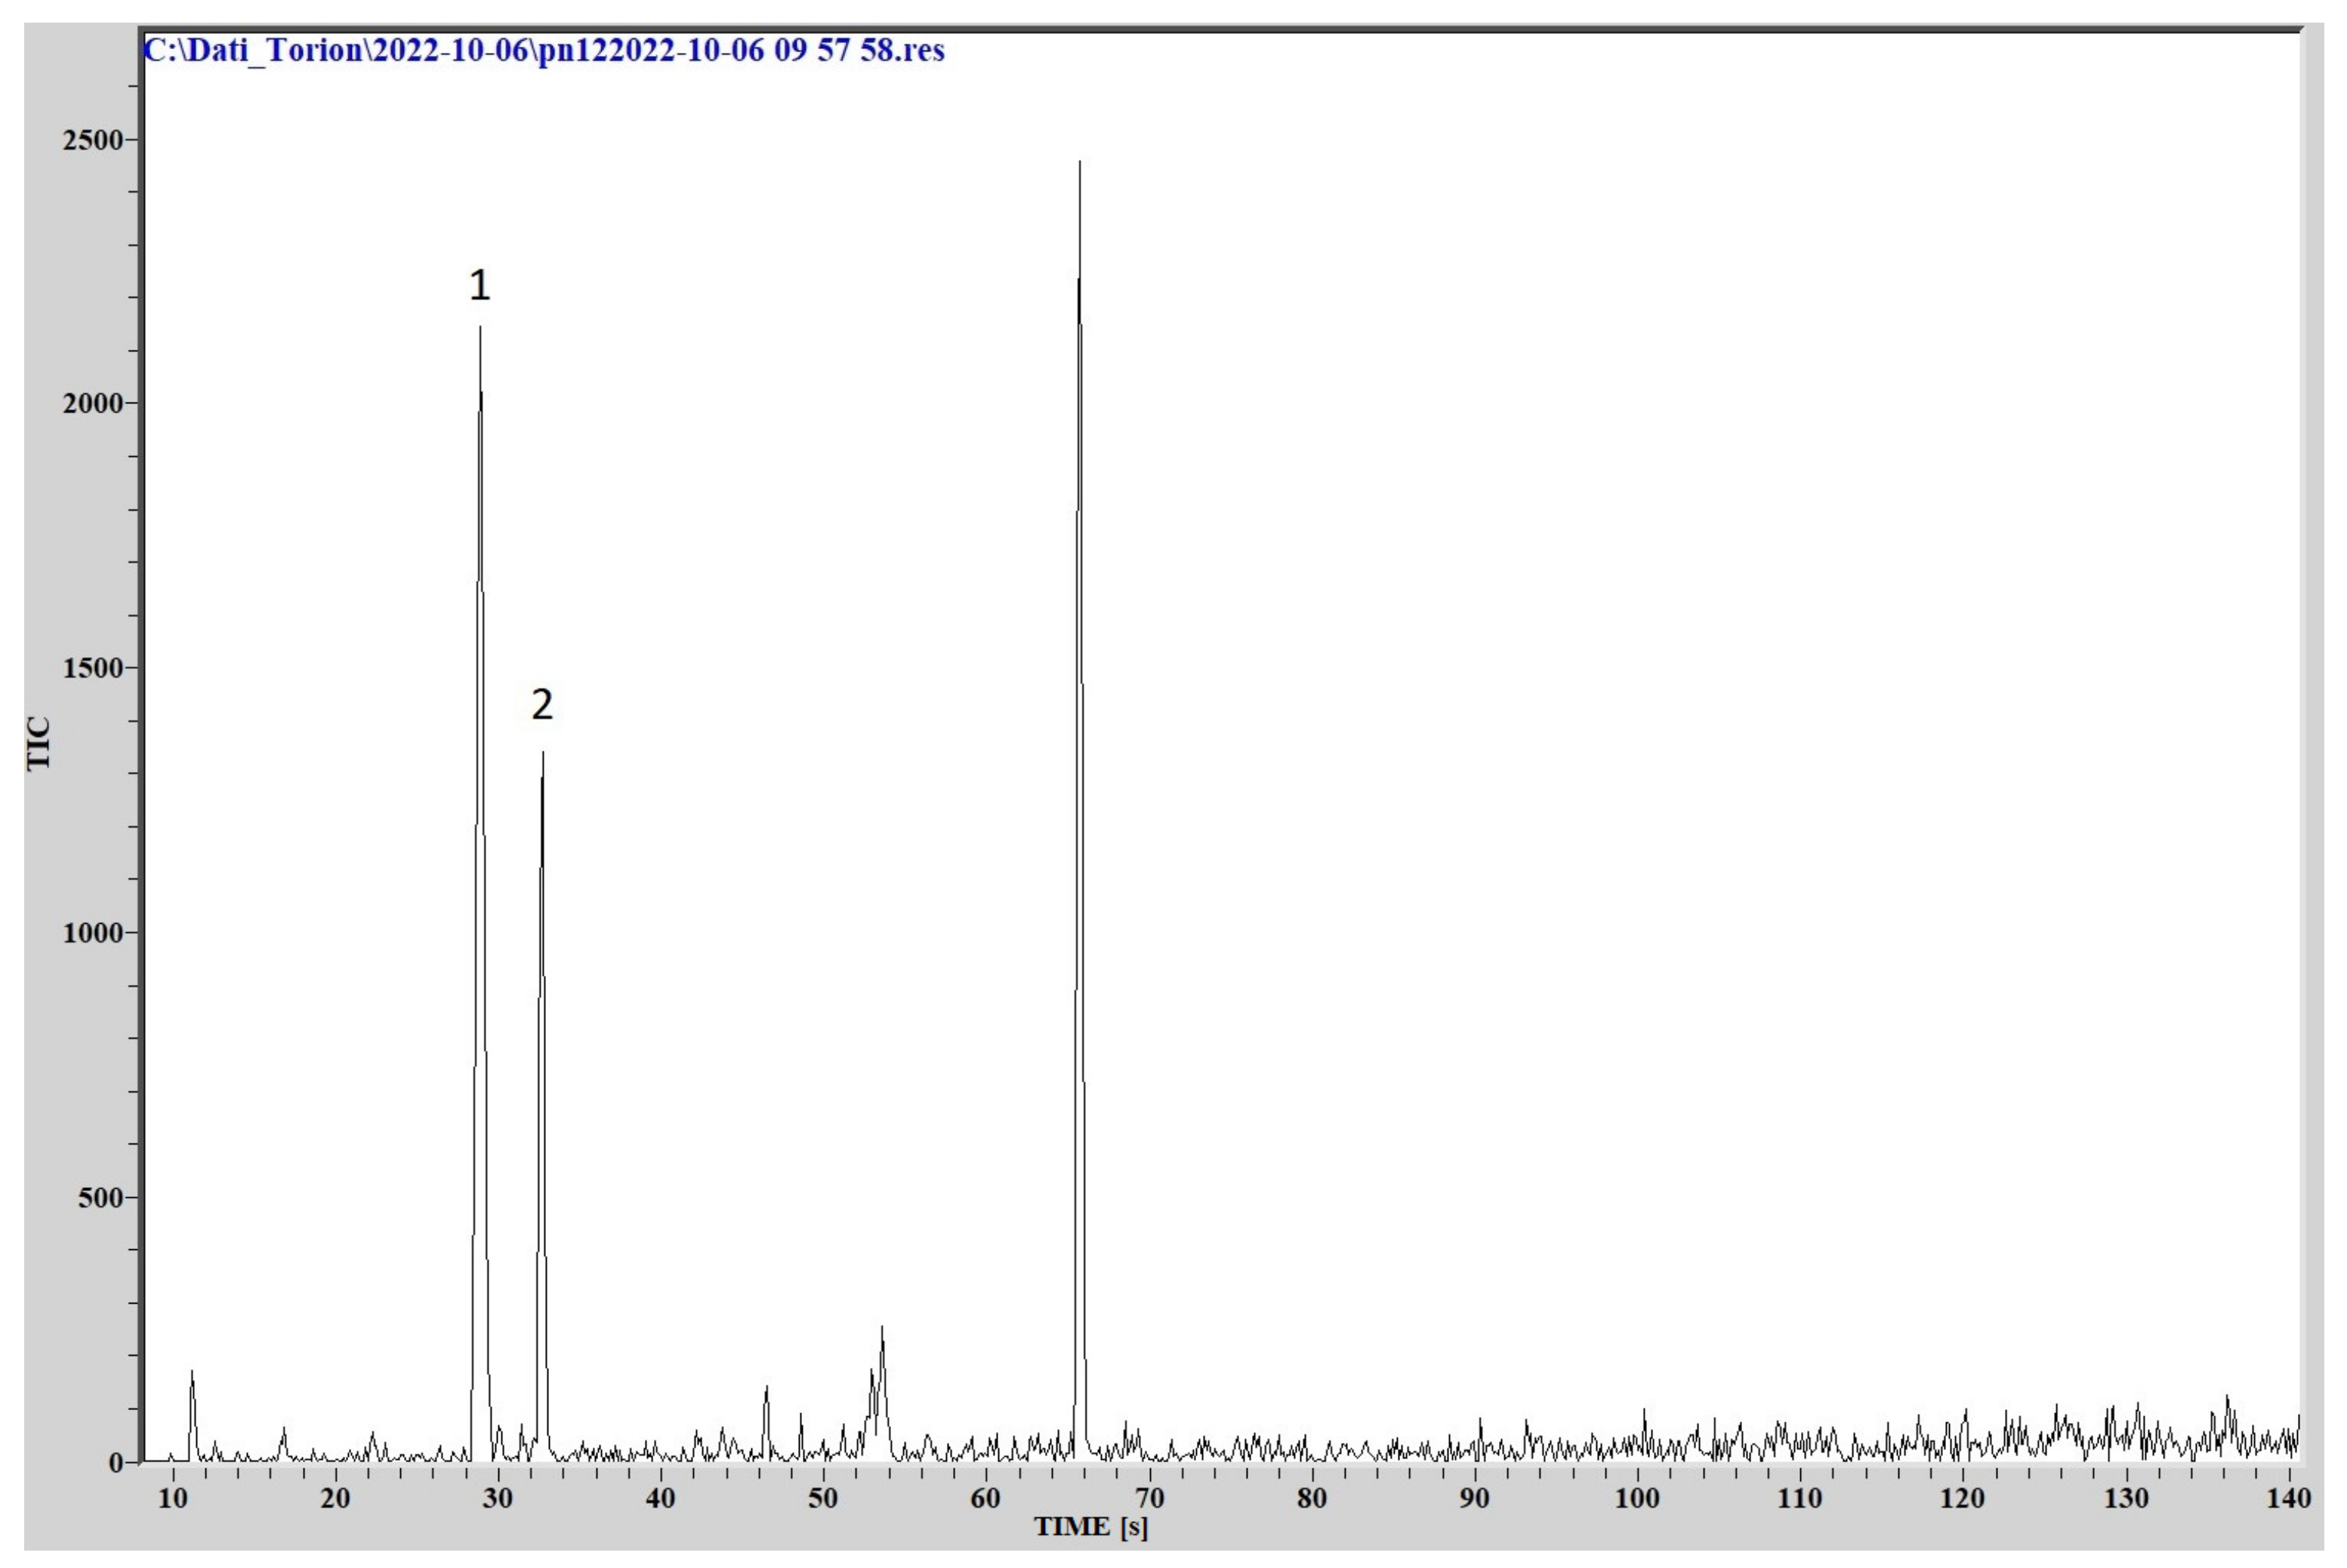
Task: Click the 140 x-axis tick label
Action: pos(2289,1498)
